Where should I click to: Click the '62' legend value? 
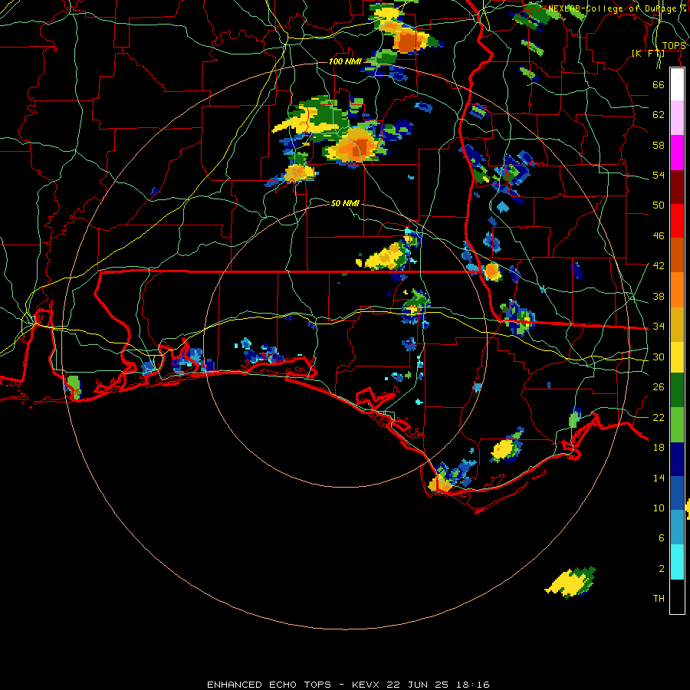(659, 115)
